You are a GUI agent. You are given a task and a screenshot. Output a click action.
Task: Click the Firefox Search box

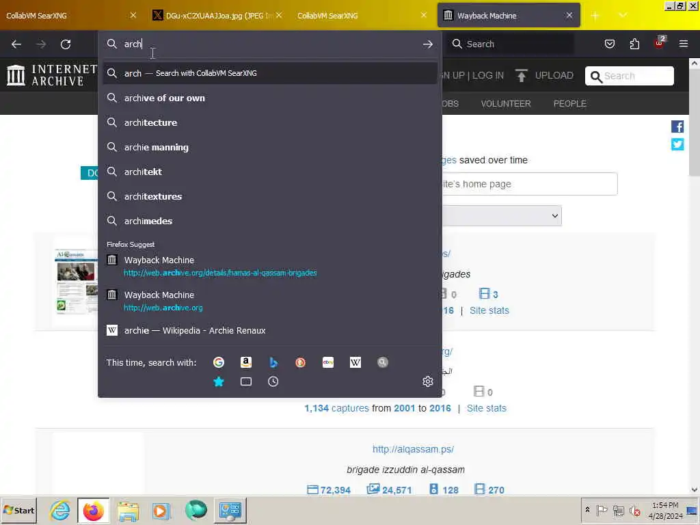point(510,44)
